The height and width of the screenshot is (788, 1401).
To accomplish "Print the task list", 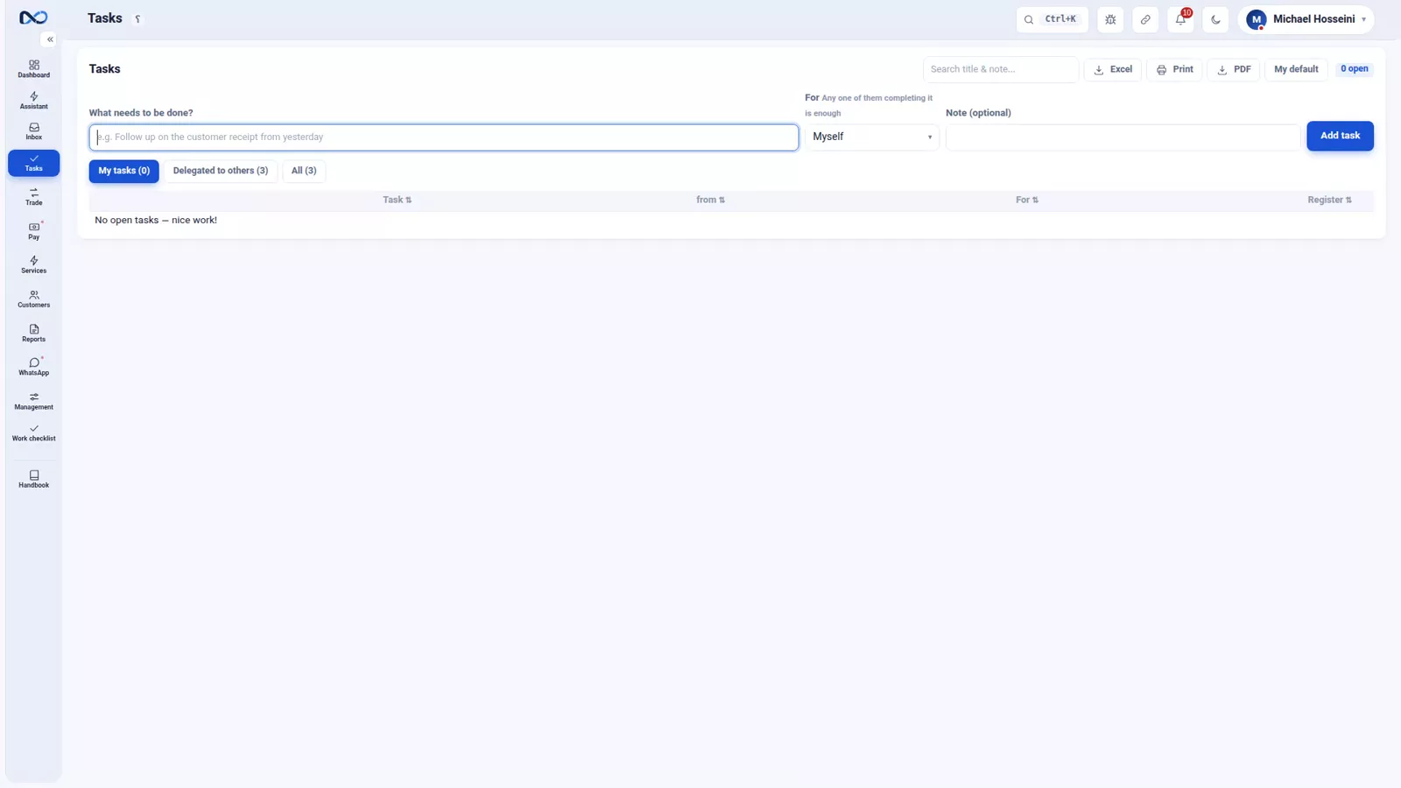I will tap(1174, 69).
